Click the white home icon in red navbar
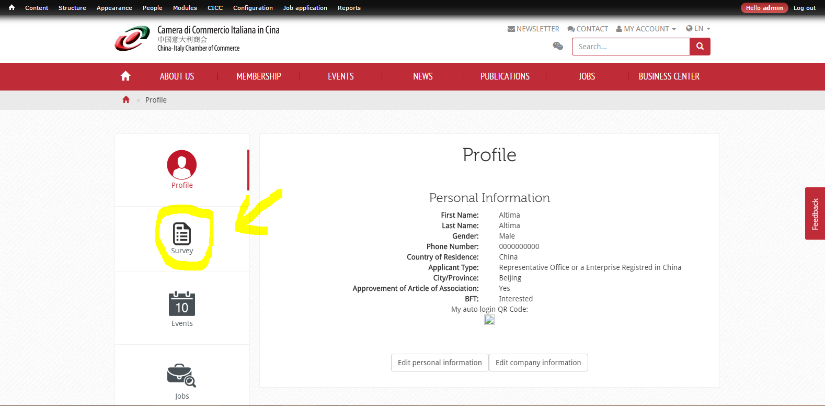 point(125,76)
